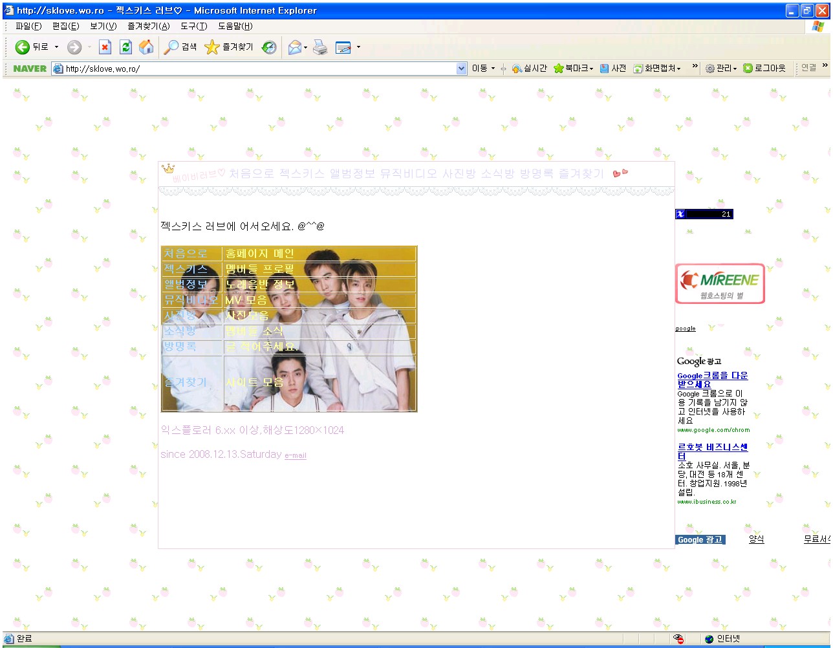
Task: Click the e-mail link on page
Action: point(296,456)
